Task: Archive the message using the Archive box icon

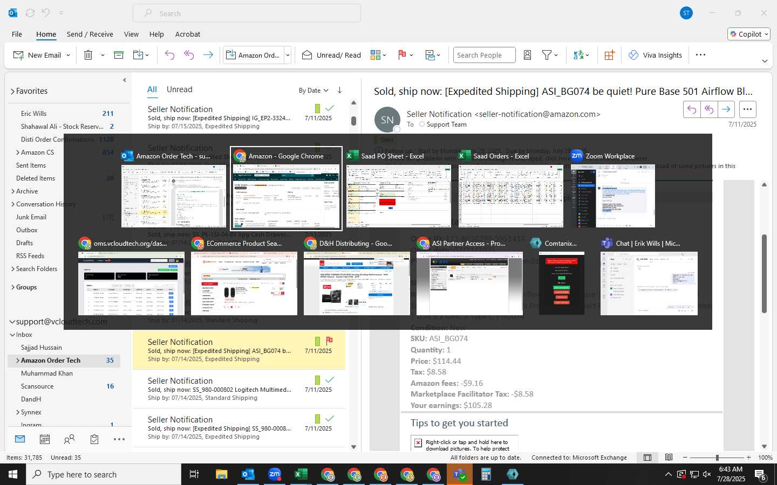Action: click(119, 55)
